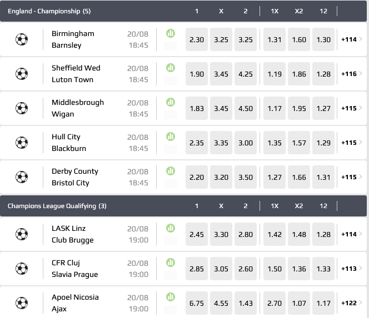View stats icon for Derby County match

171,171
